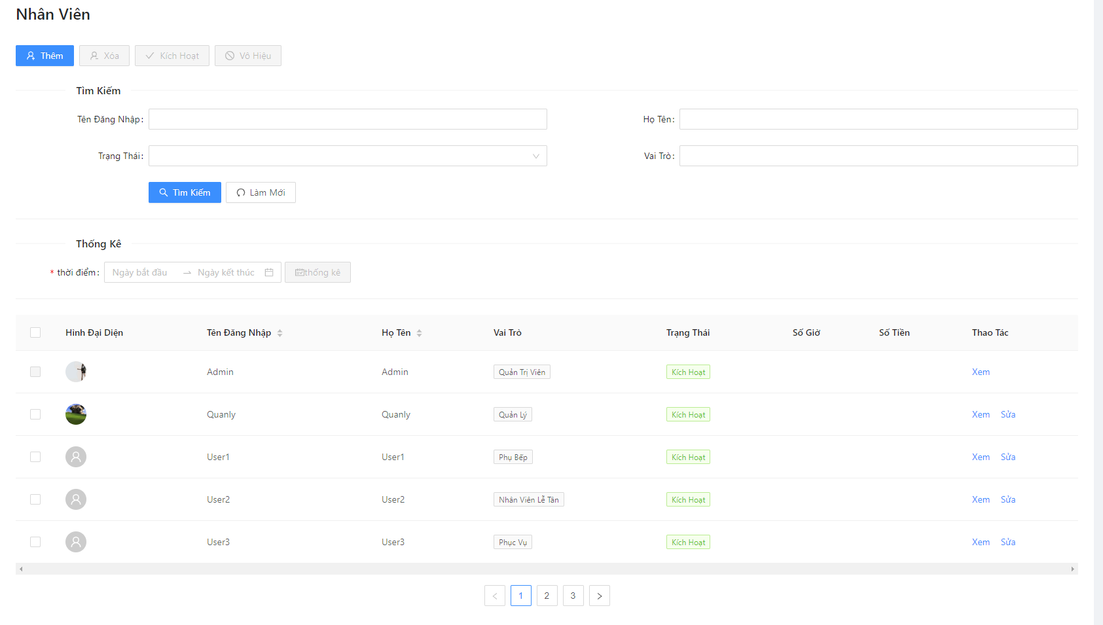Click the Họ Tên search input field
1103x625 pixels.
877,118
